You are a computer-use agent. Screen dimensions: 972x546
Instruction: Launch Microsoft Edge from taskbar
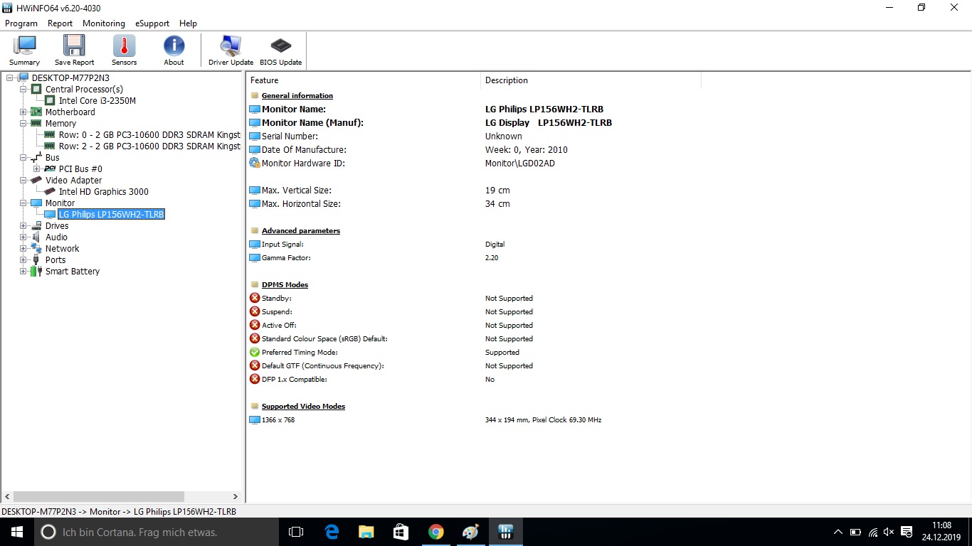[x=332, y=532]
